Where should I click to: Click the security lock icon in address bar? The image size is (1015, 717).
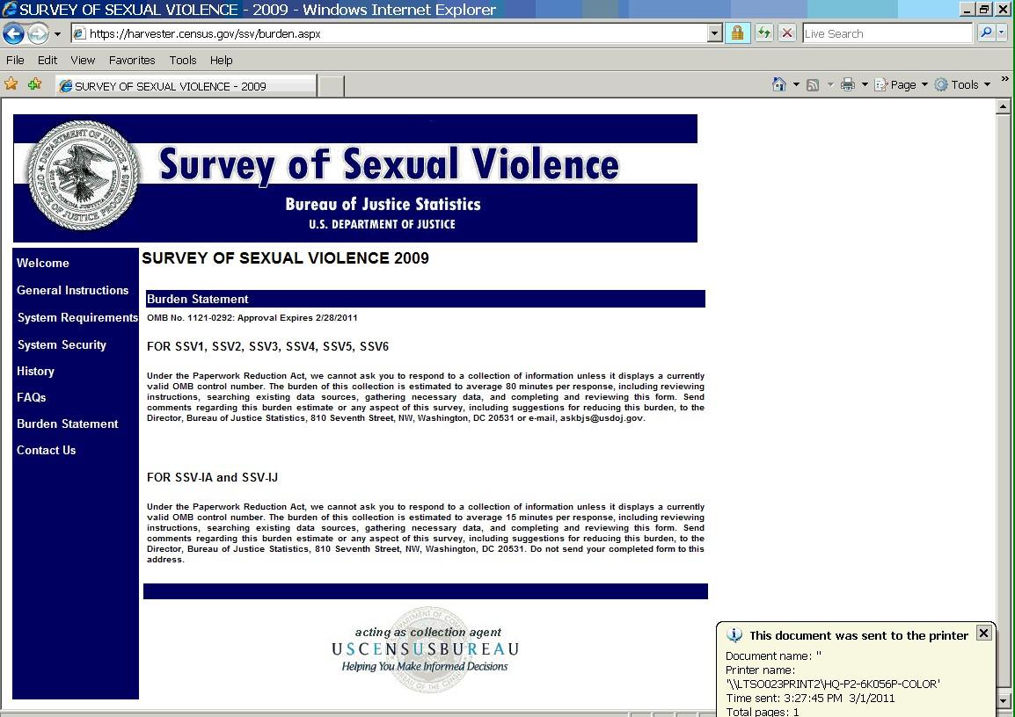click(x=737, y=33)
